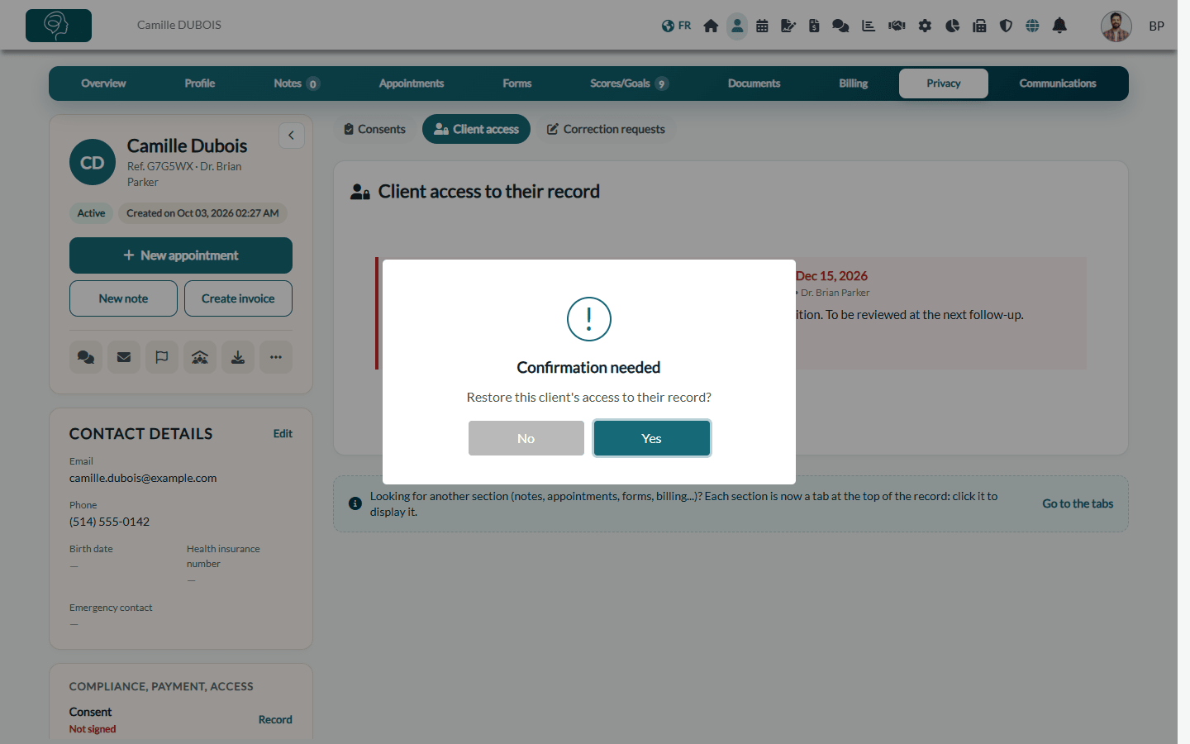Send email via the envelope quick action
Image resolution: width=1190 pixels, height=744 pixels.
click(x=124, y=357)
